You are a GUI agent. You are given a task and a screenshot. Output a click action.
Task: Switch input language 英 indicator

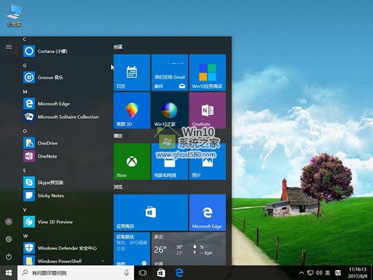pos(328,273)
